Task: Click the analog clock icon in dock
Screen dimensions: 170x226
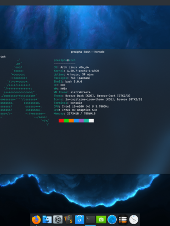Action: (134, 220)
